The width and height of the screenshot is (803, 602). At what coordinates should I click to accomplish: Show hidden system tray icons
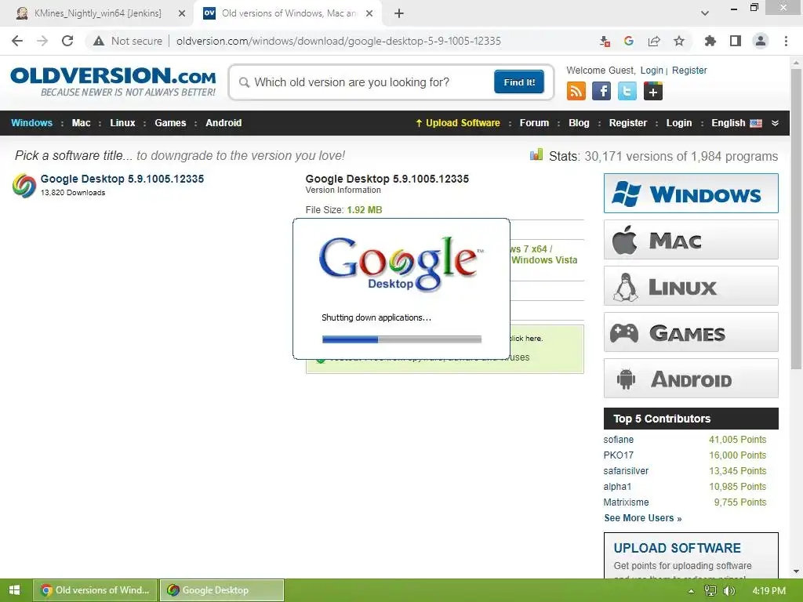[x=692, y=591]
